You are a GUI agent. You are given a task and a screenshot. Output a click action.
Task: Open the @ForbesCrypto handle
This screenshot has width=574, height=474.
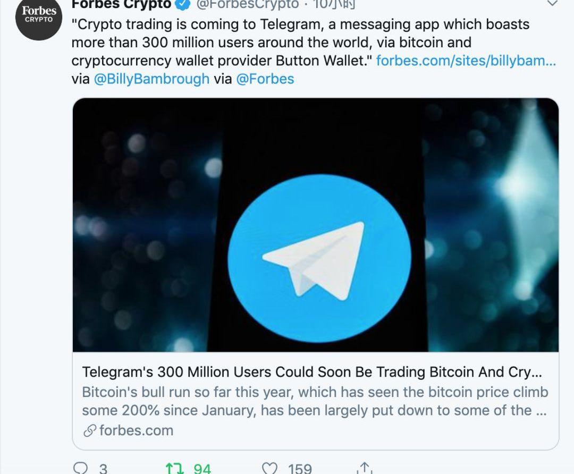point(248,4)
